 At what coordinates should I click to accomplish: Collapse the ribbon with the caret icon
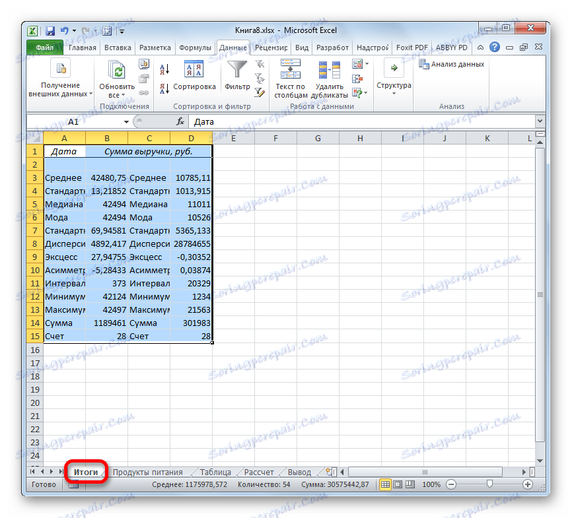[x=480, y=48]
